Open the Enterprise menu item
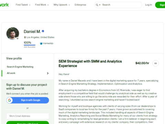This screenshot has width=165, height=124. click(x=80, y=5)
